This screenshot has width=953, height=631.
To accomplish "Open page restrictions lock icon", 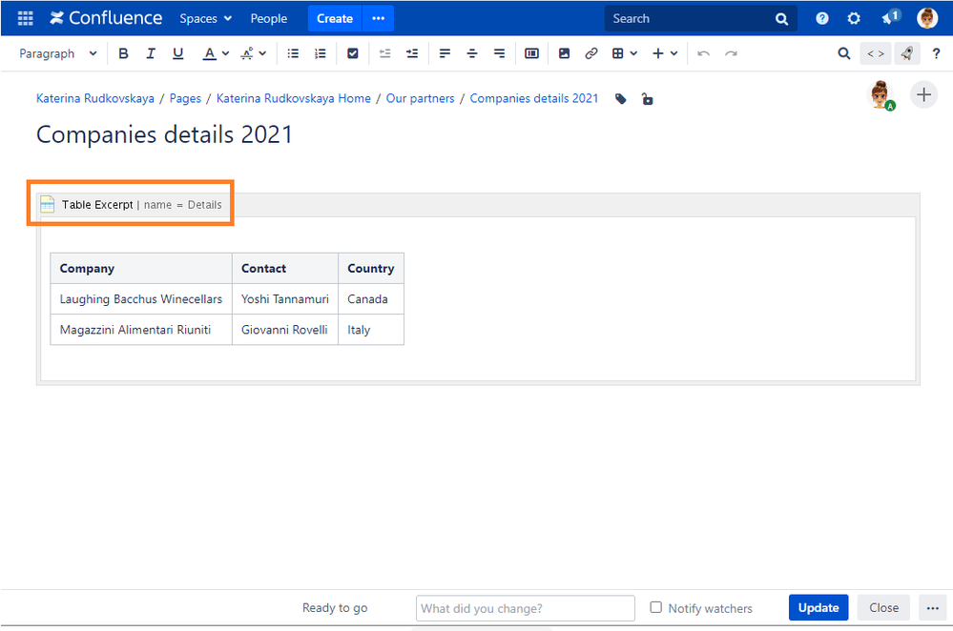I will 648,99.
